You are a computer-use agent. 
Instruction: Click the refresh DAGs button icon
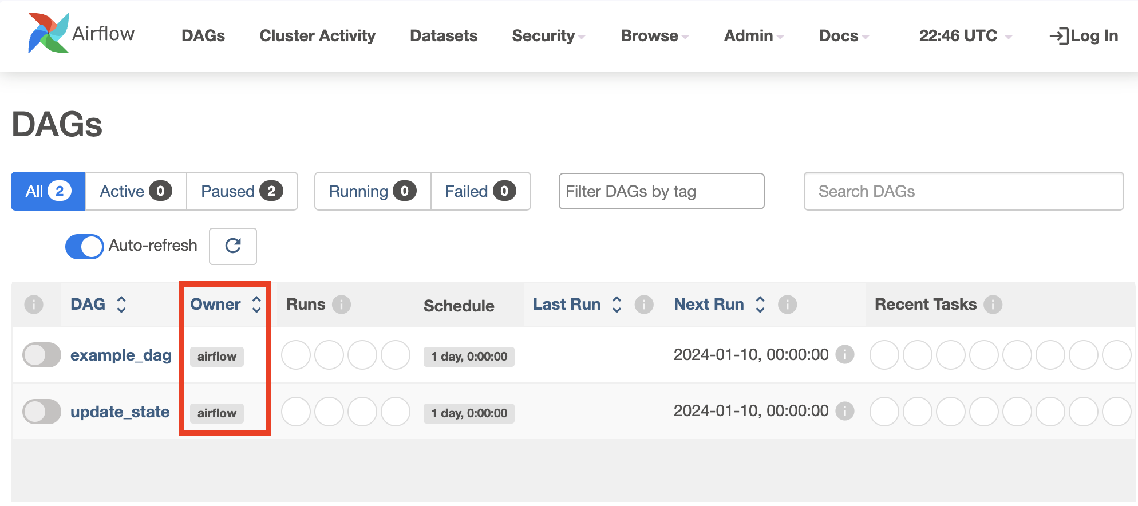click(x=233, y=246)
